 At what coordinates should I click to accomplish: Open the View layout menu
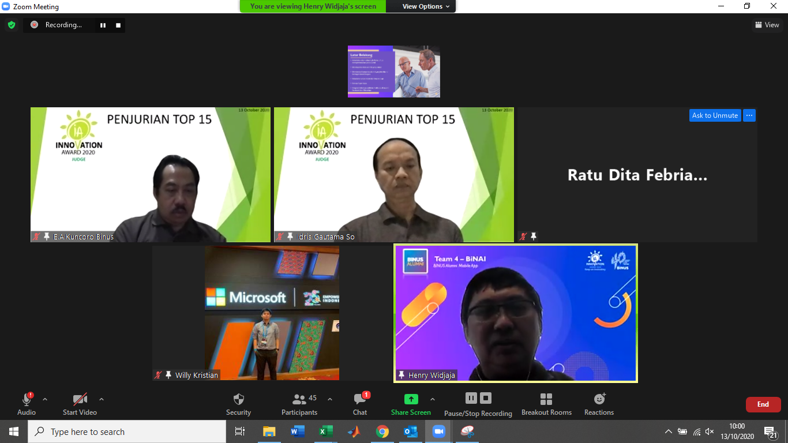click(x=767, y=25)
